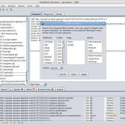Viewport: 125px width, 125px height.
Task: Open the Help menu
Action: point(37,6)
